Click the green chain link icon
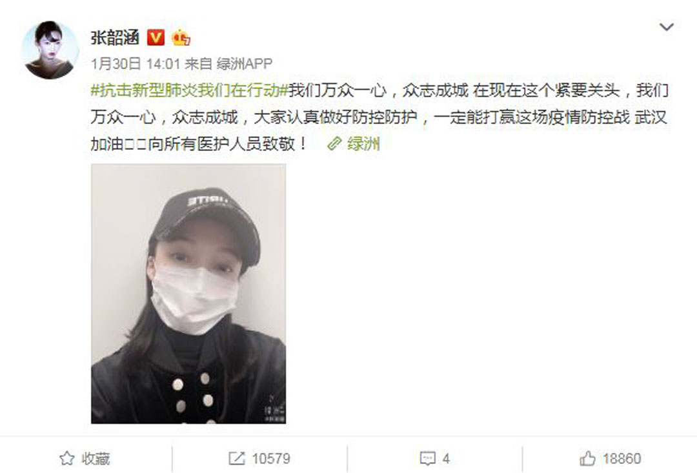697x473 pixels. (x=334, y=144)
